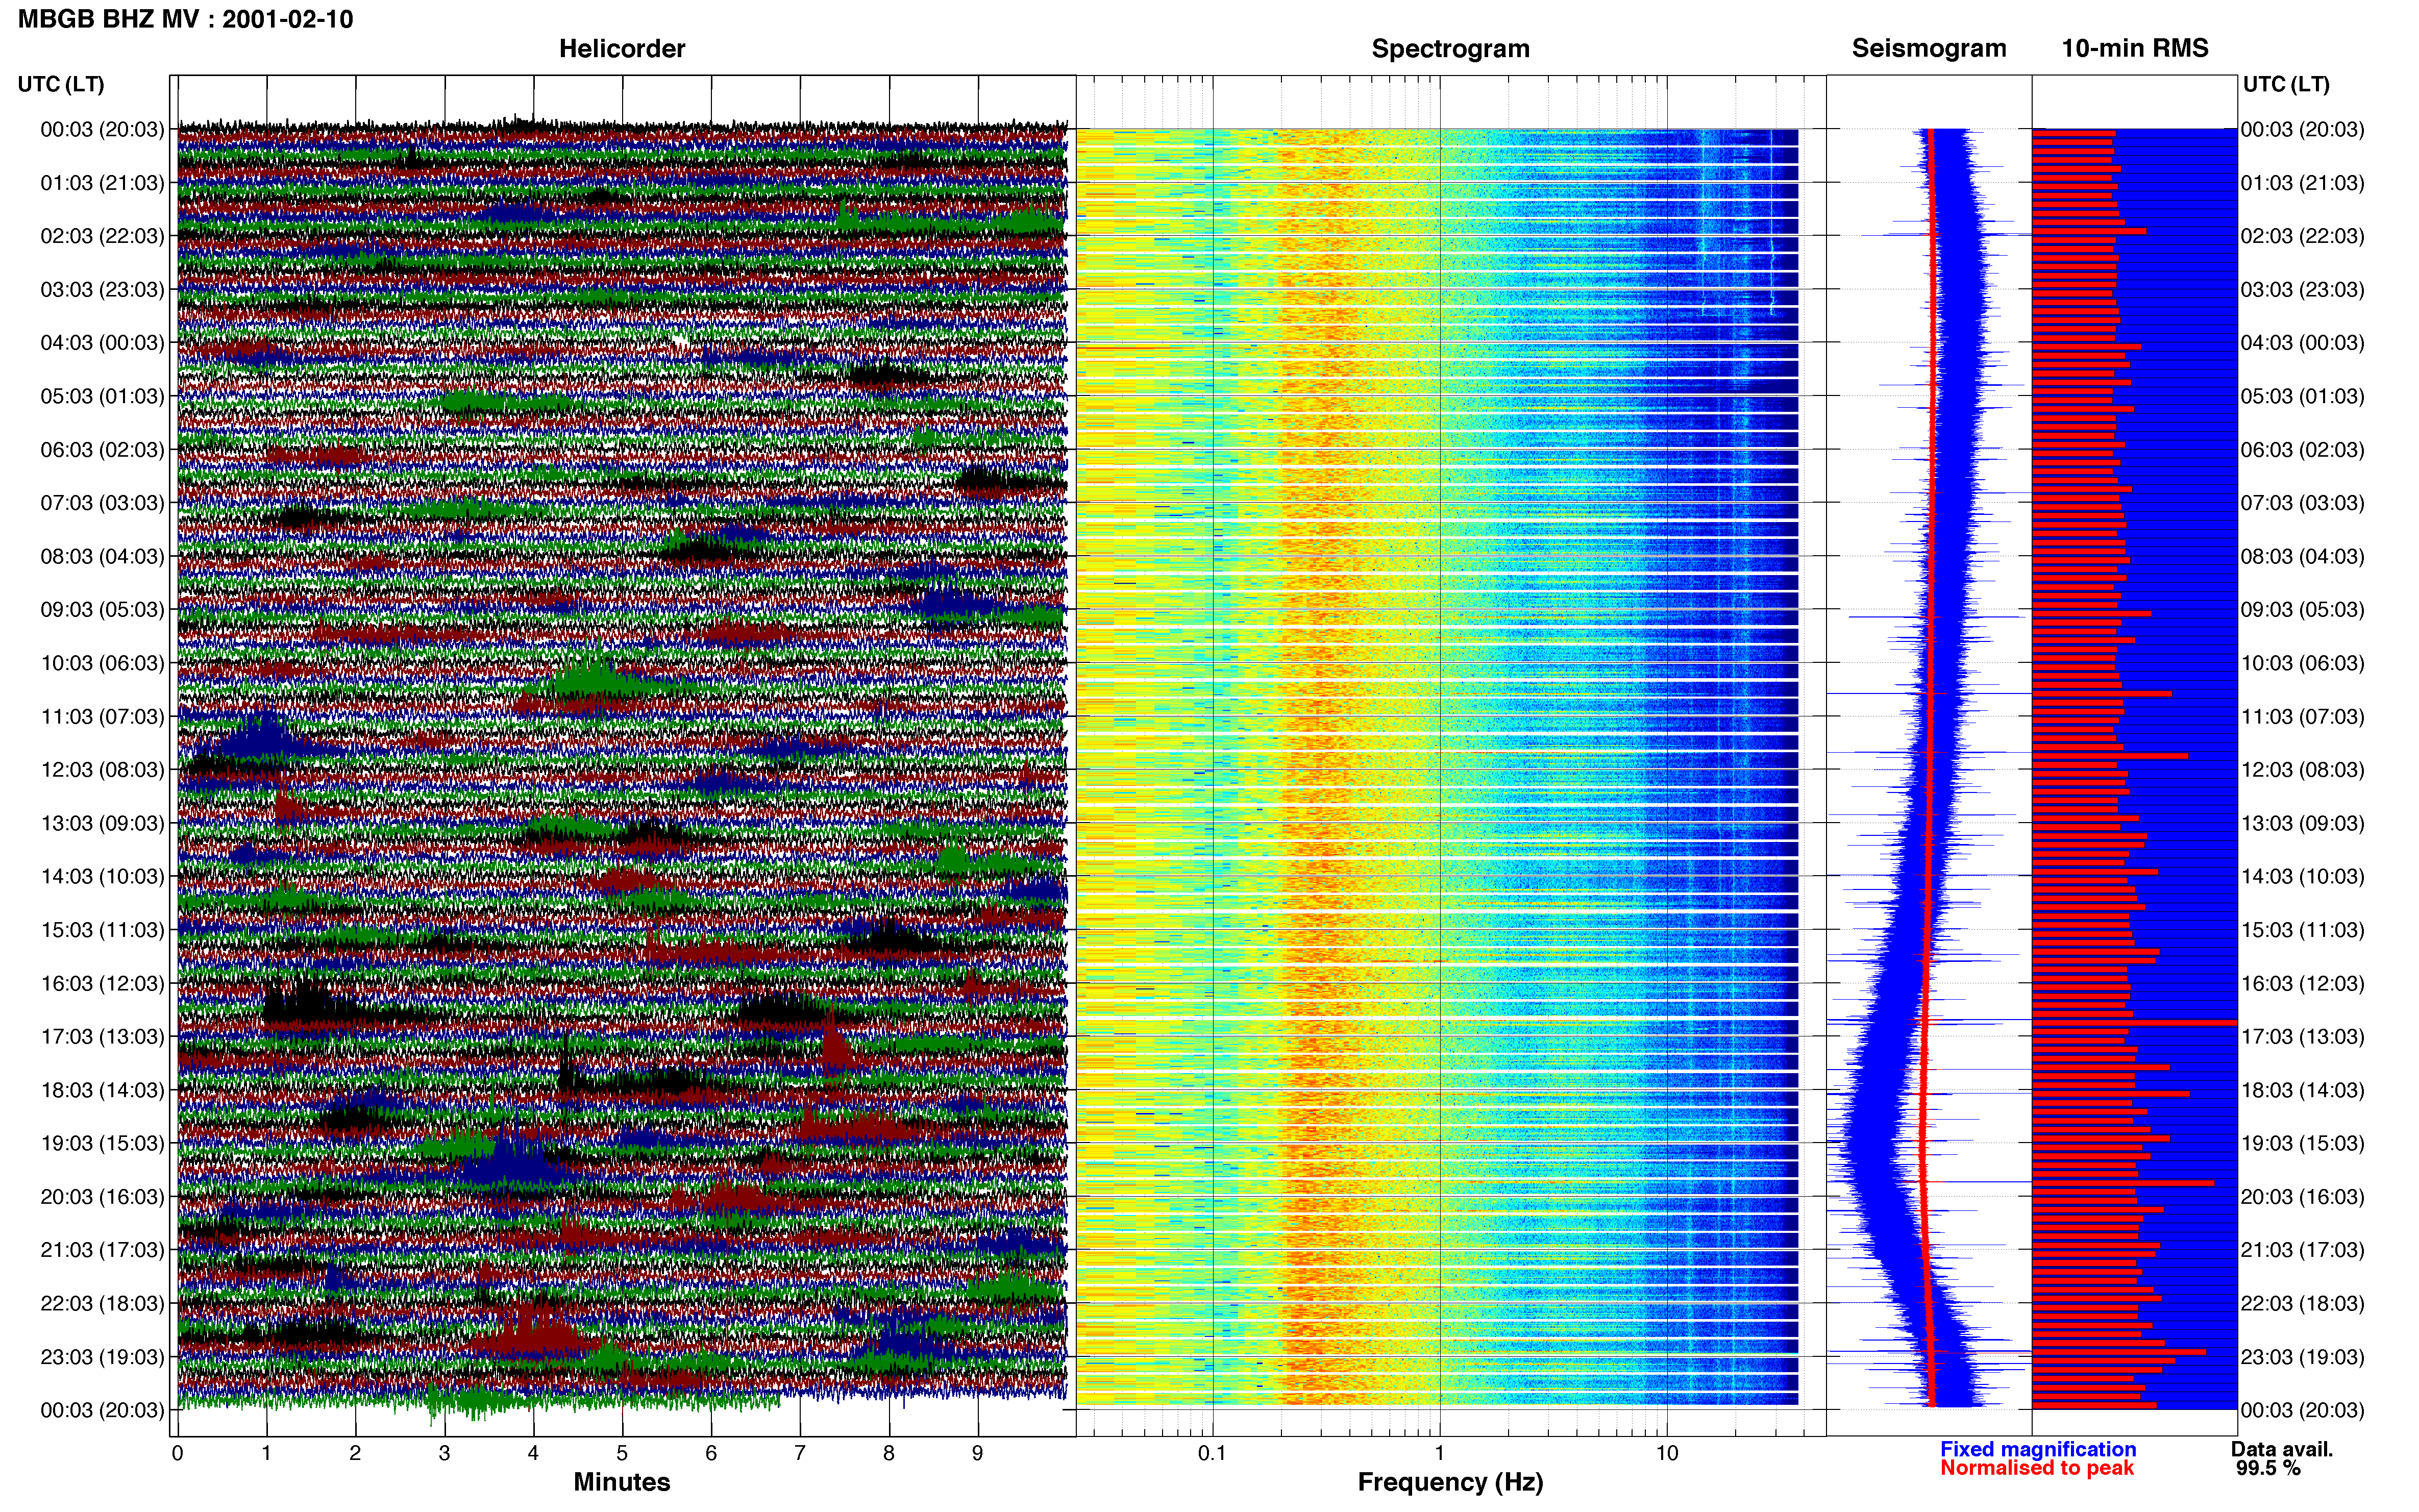Screen dimensions: 2419x1512
Task: Click RMS-side time label "17:03 (13:03)"
Action: tap(2303, 1037)
